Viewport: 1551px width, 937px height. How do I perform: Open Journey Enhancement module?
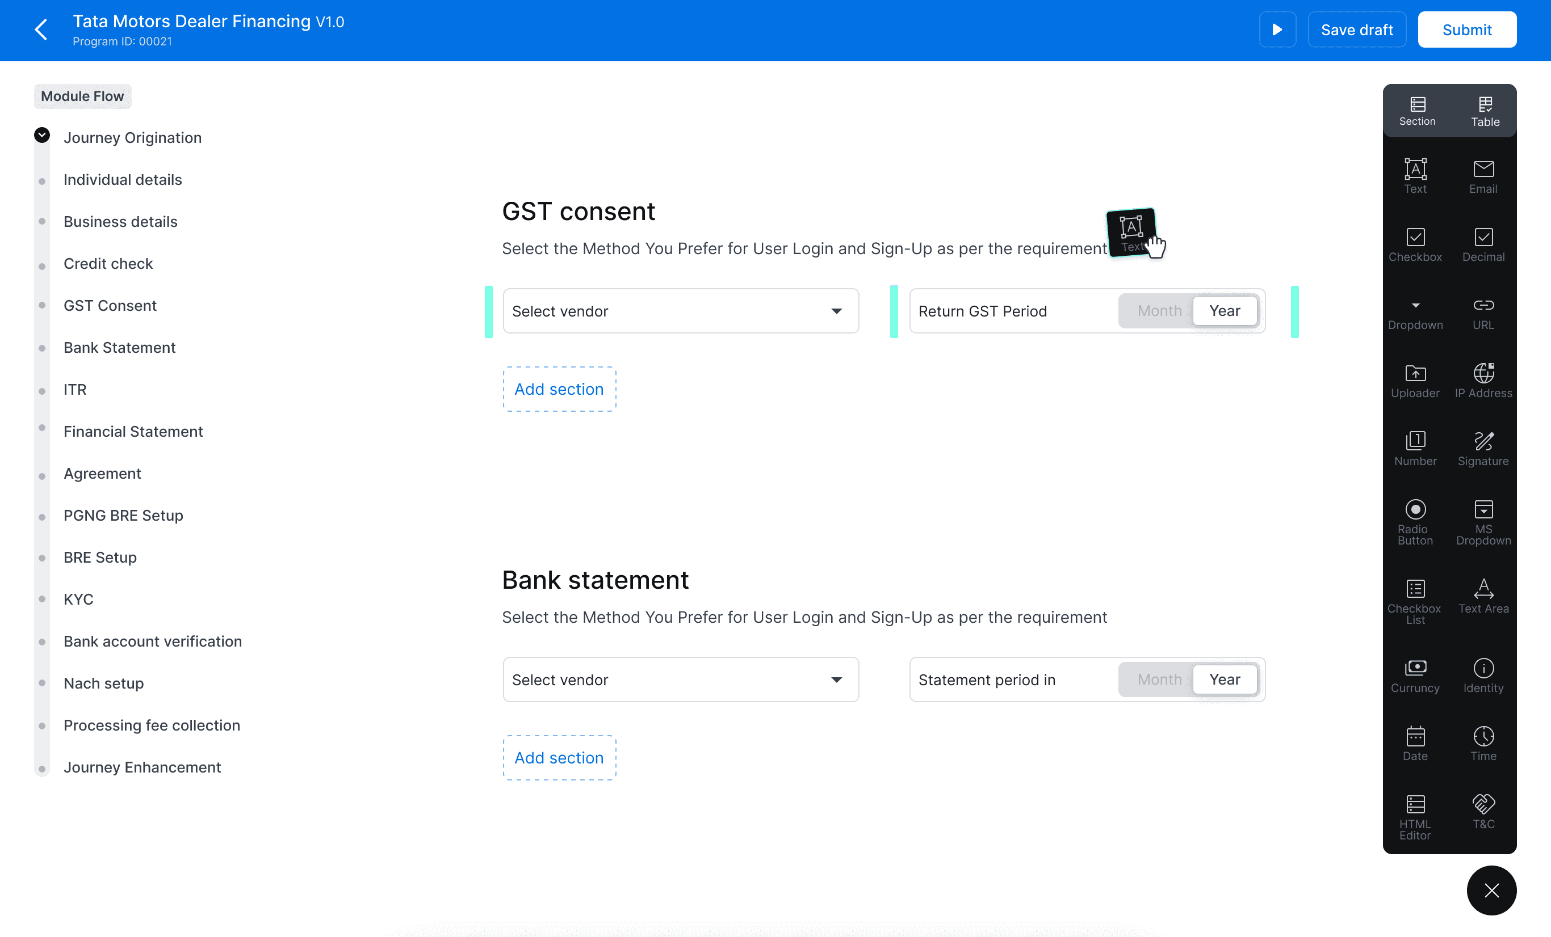point(142,767)
